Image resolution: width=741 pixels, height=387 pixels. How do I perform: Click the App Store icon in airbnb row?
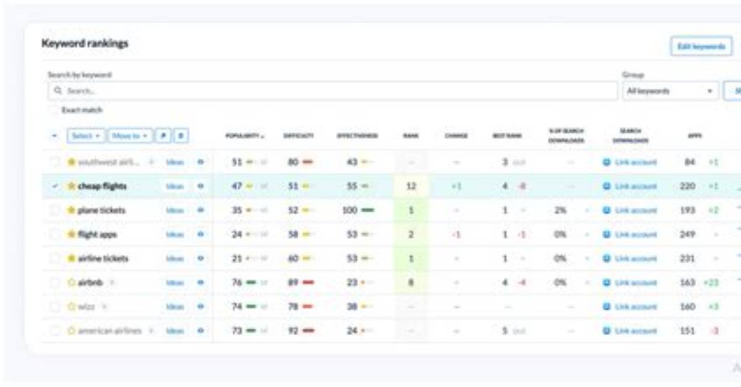[606, 283]
